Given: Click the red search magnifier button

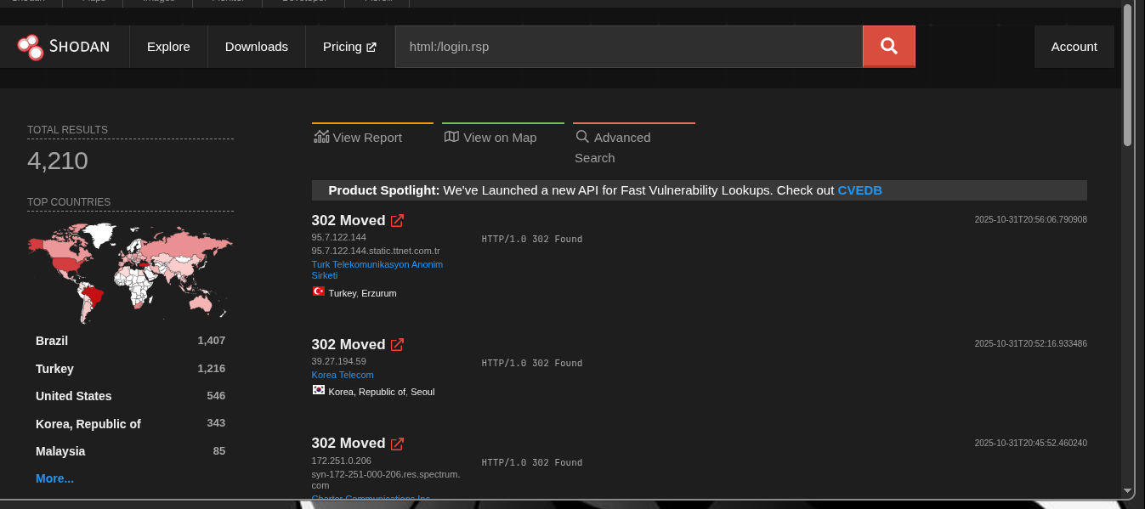Looking at the screenshot, I should (x=889, y=47).
